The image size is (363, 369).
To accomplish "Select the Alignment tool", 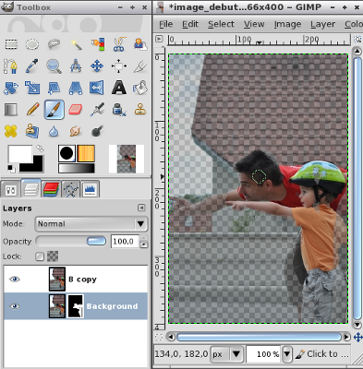I will click(119, 66).
